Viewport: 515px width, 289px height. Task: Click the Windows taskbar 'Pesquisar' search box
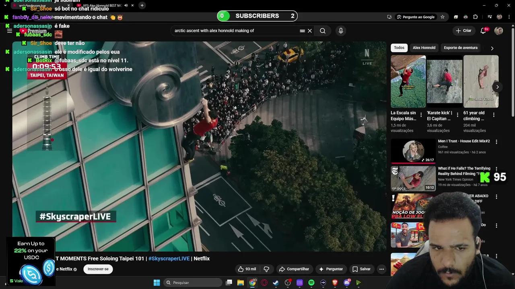[x=193, y=283]
